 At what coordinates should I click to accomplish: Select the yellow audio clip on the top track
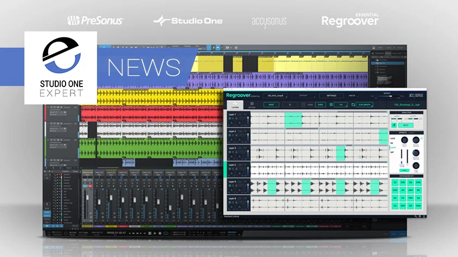(x=321, y=64)
